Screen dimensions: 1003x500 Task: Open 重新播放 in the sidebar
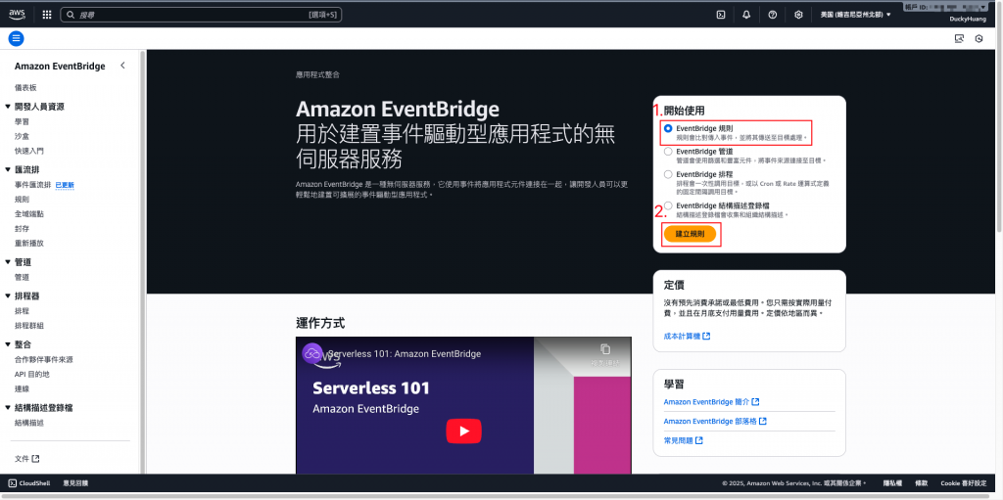tap(28, 244)
